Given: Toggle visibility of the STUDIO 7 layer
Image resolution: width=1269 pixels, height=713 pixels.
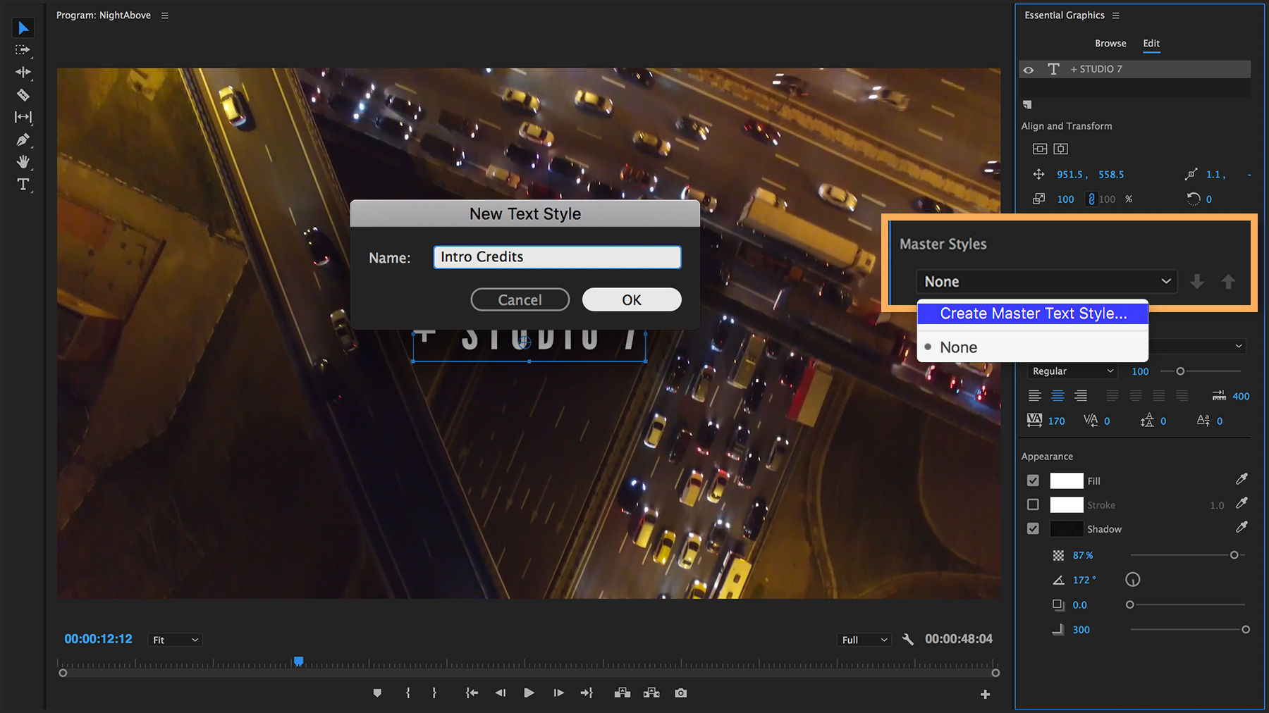Looking at the screenshot, I should coord(1029,68).
